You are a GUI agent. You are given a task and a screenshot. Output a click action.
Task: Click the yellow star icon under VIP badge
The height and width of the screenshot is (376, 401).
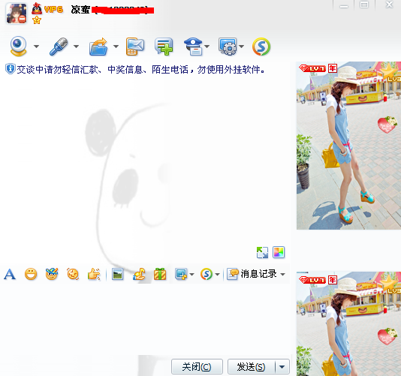(37, 20)
